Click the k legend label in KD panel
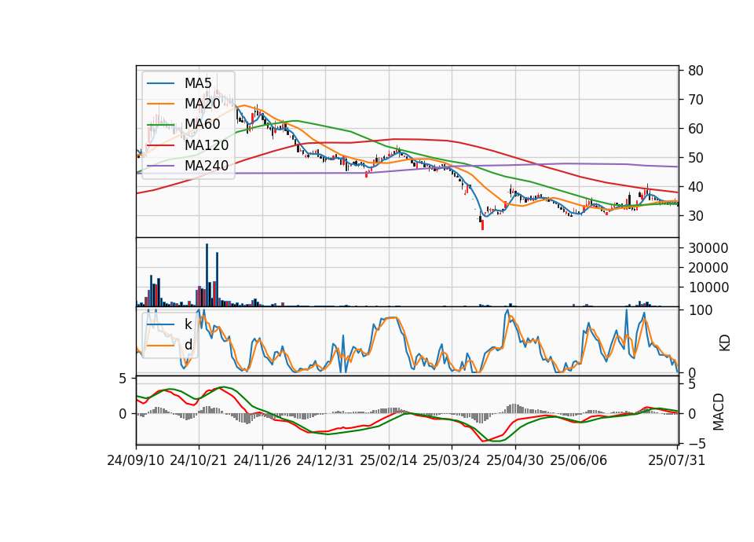Screen dimensions: 754x542 pos(188,324)
